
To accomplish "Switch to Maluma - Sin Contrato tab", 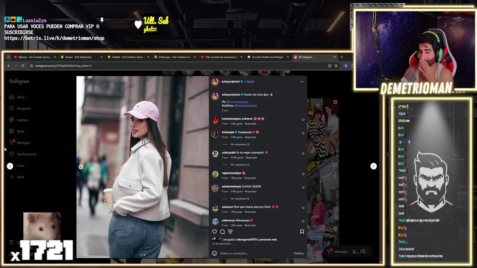I will coord(34,57).
